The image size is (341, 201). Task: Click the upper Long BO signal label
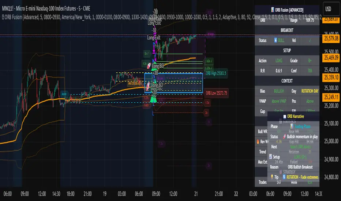tap(158, 66)
